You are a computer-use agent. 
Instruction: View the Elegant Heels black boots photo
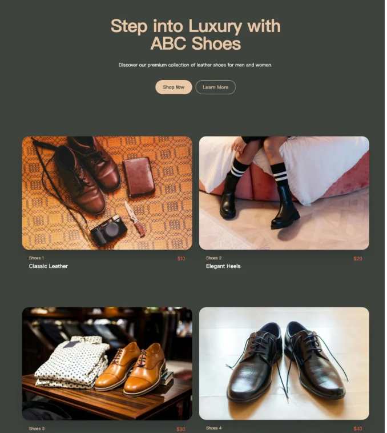click(x=284, y=193)
